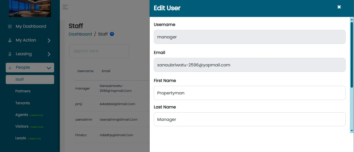Select Agents in the sidebar
Image resolution: width=354 pixels, height=152 pixels.
(x=22, y=115)
